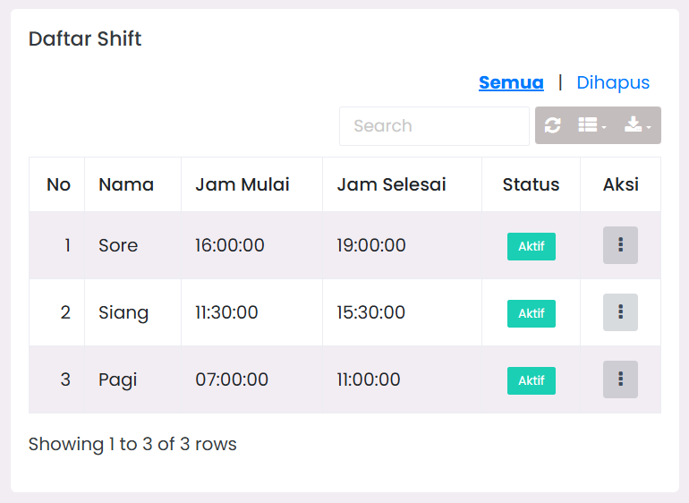Click the Jam Selesai column header
The image size is (689, 503).
[x=391, y=184]
